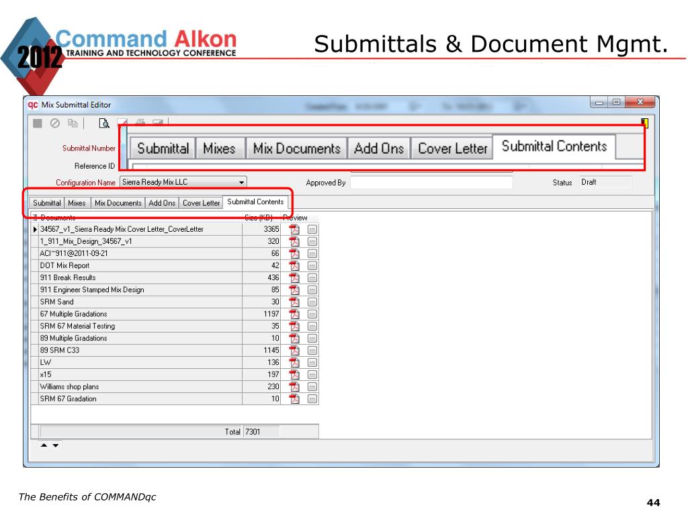
Task: Select the 89 Multiple Gradations entry
Action: point(140,339)
